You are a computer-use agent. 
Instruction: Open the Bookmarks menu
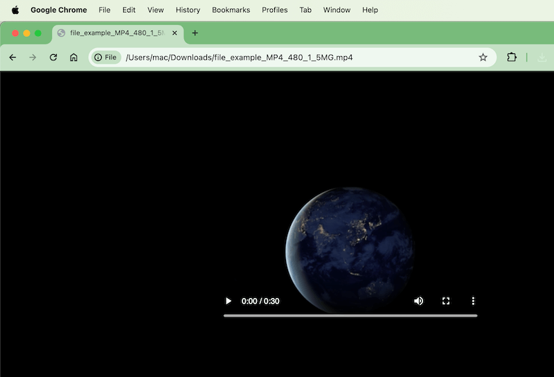point(231,10)
